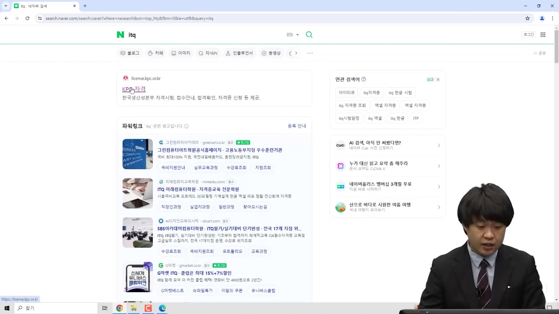Switch to the 지식iN search tab

tap(208, 53)
